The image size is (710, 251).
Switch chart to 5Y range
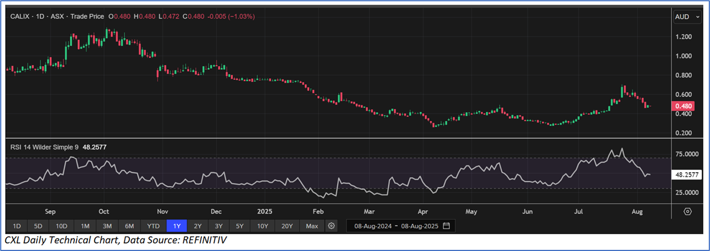[240, 226]
